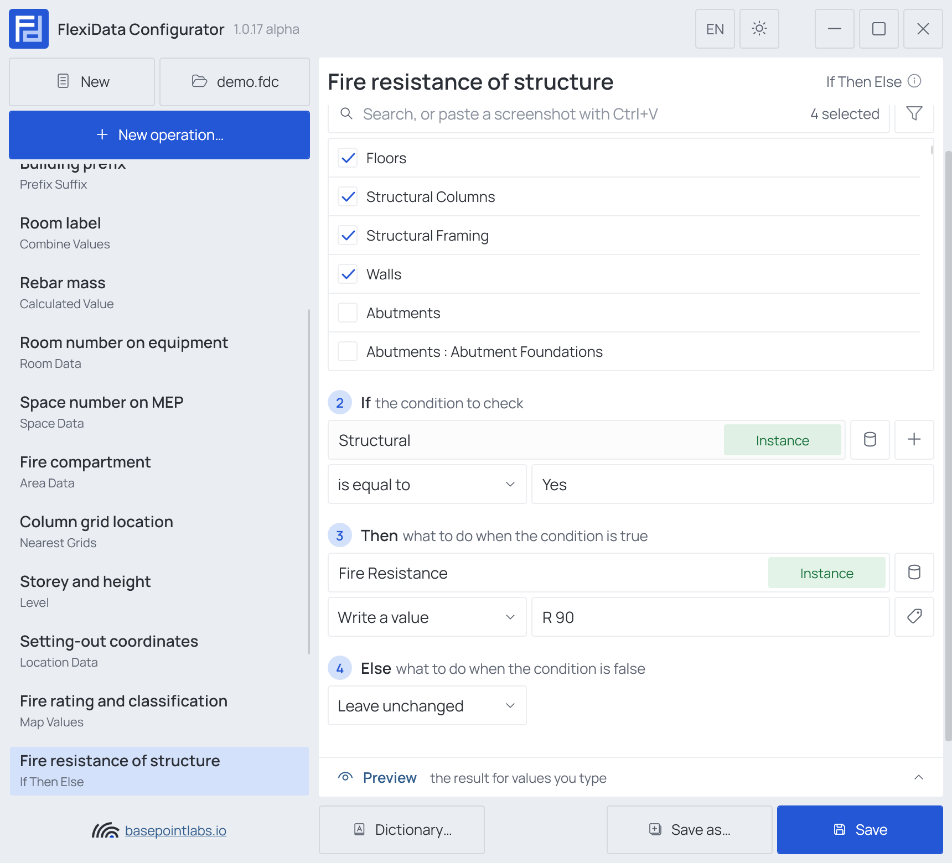Open the 'is equal to' operator dropdown
The width and height of the screenshot is (952, 863).
coord(427,484)
